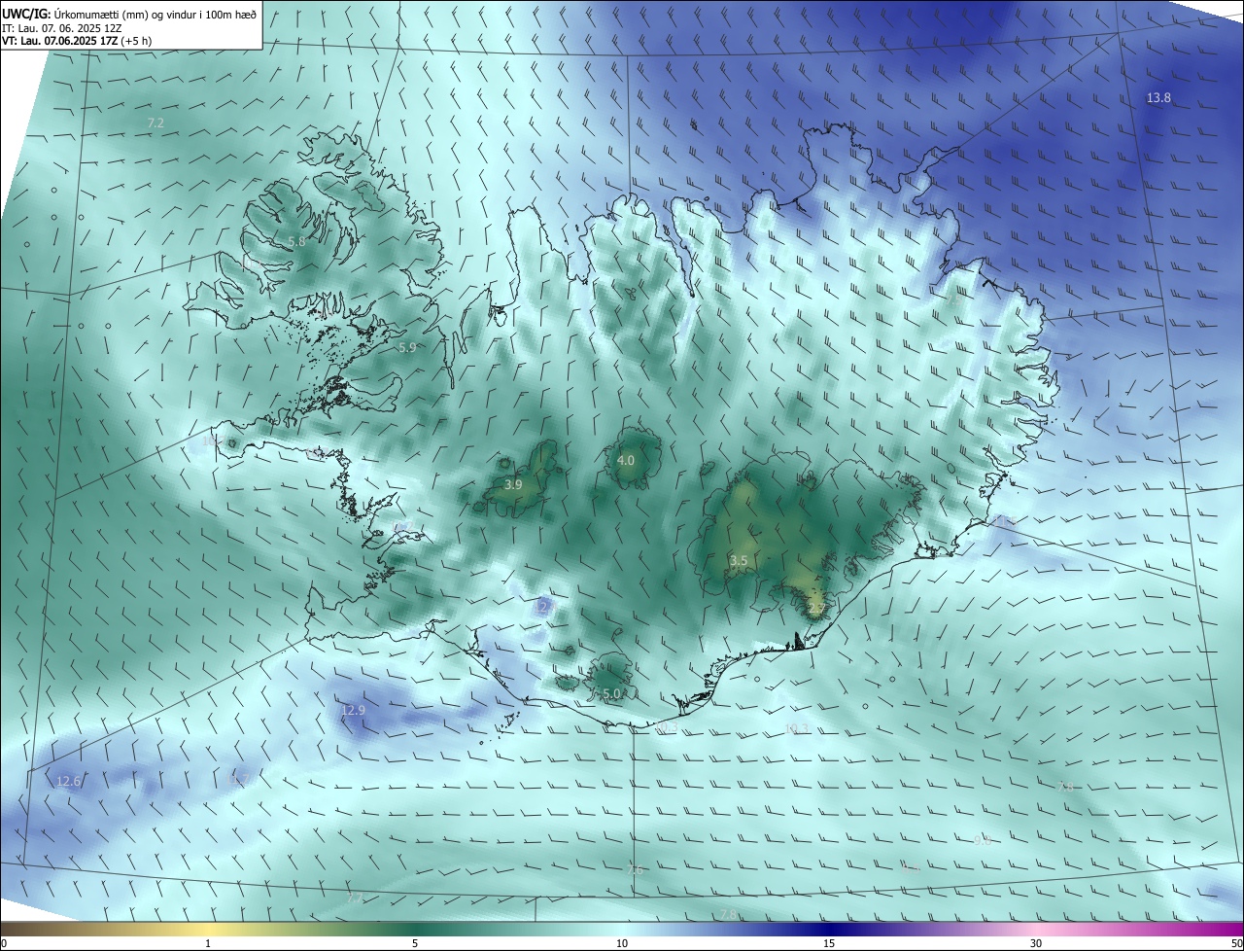Click the '50' label on color scale
This screenshot has width=1244, height=951.
point(1236,943)
